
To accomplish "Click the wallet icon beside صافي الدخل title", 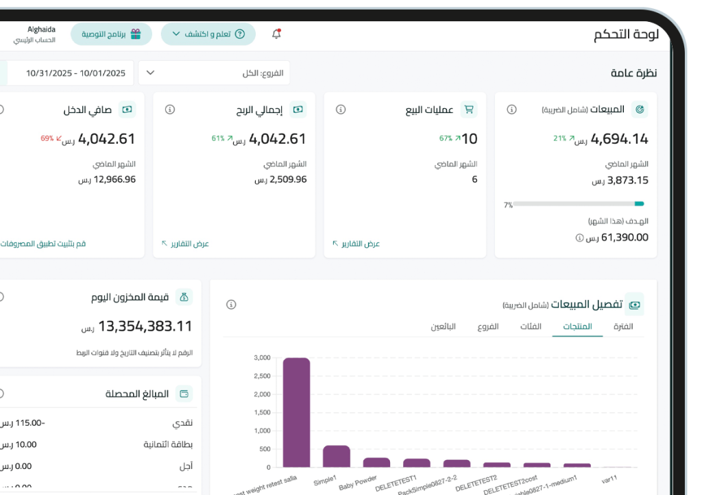I will [x=125, y=110].
